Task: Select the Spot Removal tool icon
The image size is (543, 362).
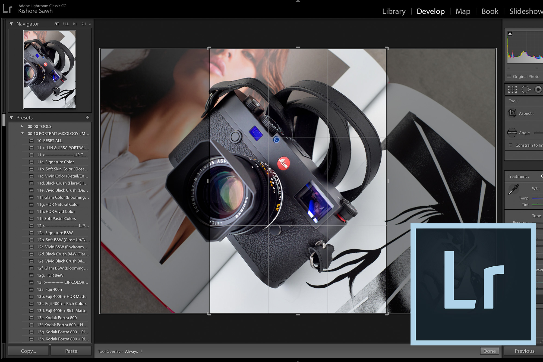Action: (526, 89)
